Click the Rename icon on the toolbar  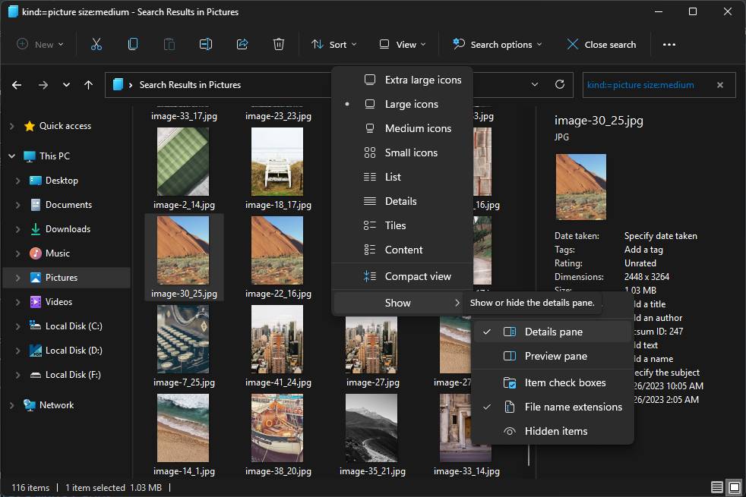point(205,44)
